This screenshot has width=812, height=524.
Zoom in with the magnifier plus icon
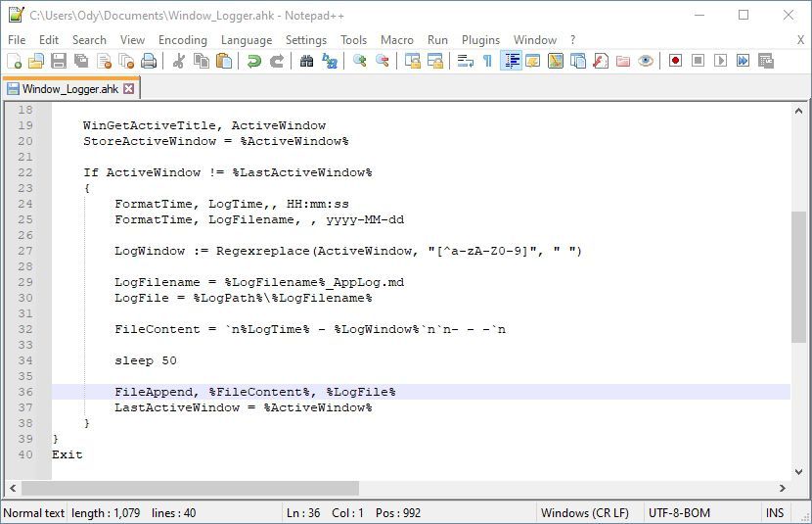tap(359, 61)
